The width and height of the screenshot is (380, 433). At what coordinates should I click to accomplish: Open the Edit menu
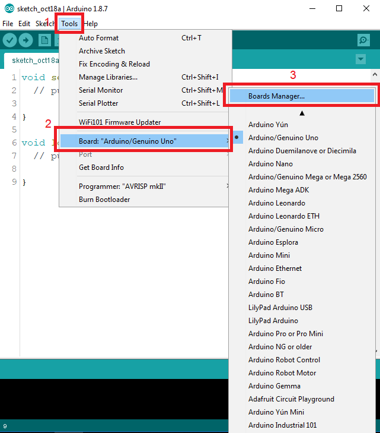(x=24, y=24)
